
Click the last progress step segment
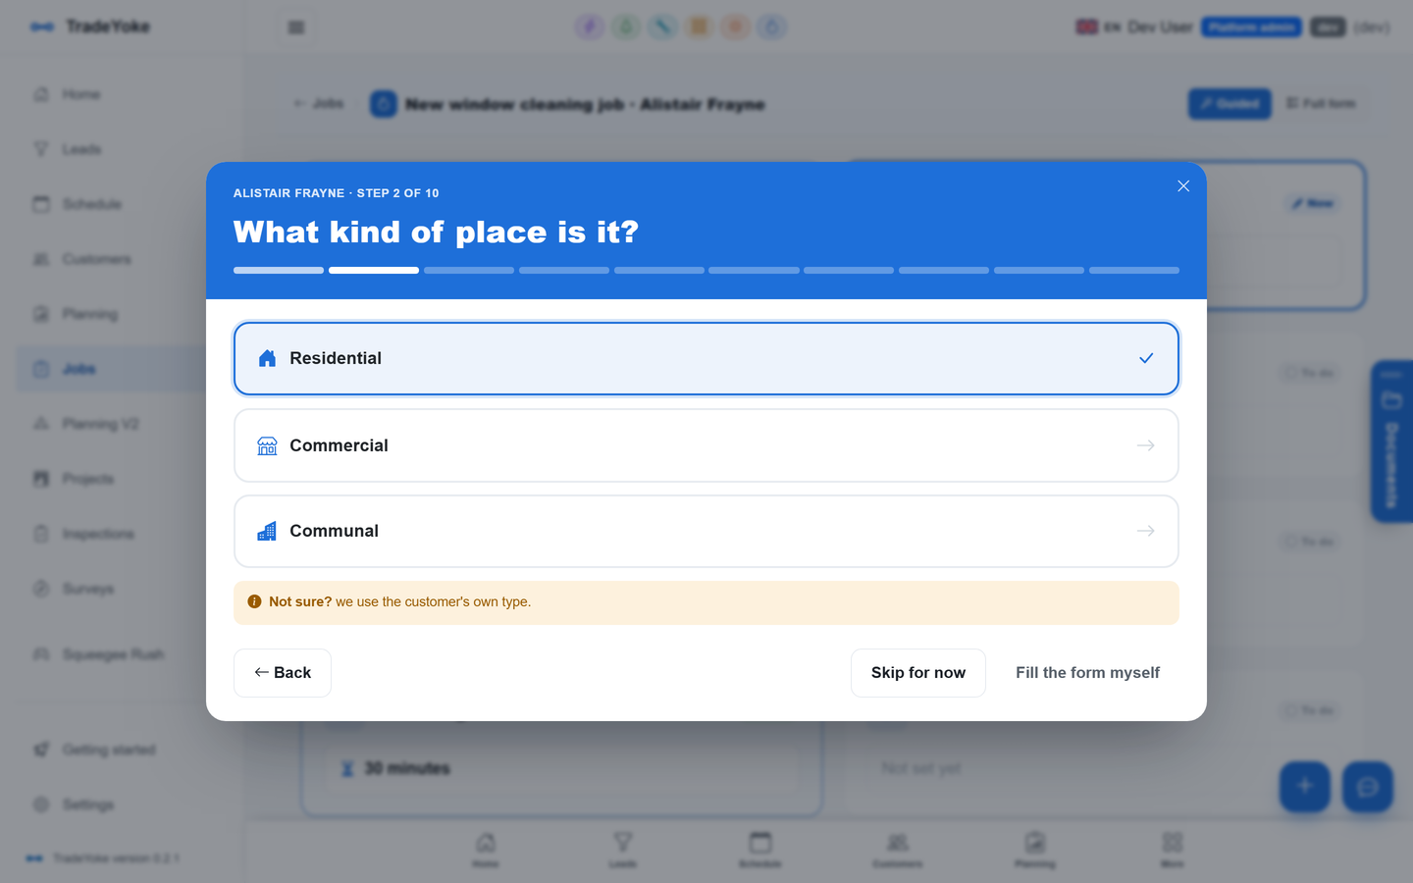click(x=1134, y=270)
